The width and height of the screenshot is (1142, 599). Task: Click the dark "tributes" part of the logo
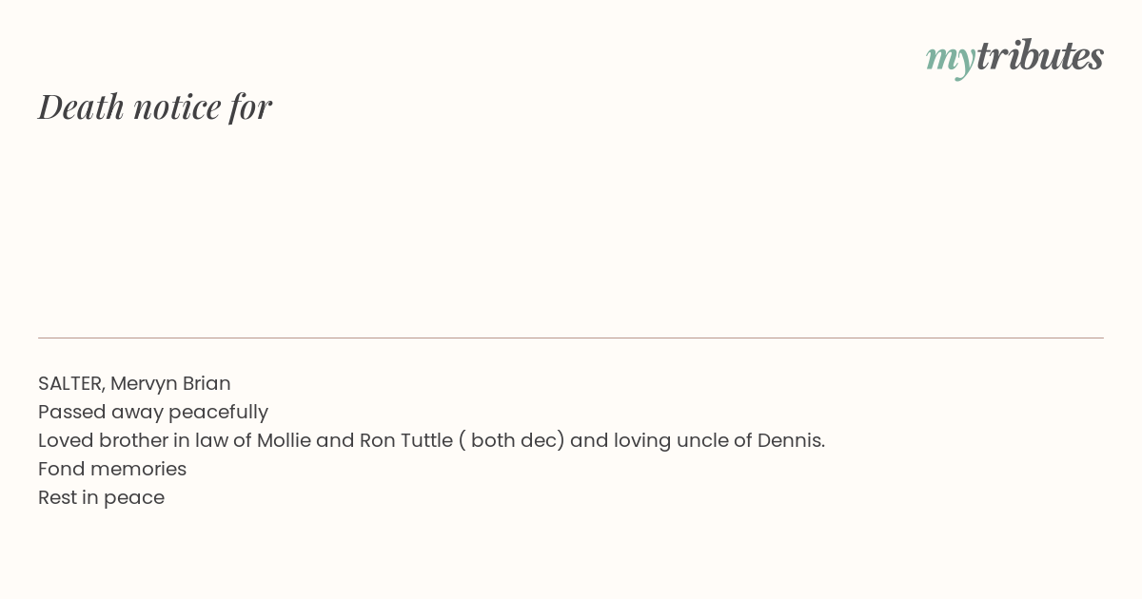(1040, 55)
